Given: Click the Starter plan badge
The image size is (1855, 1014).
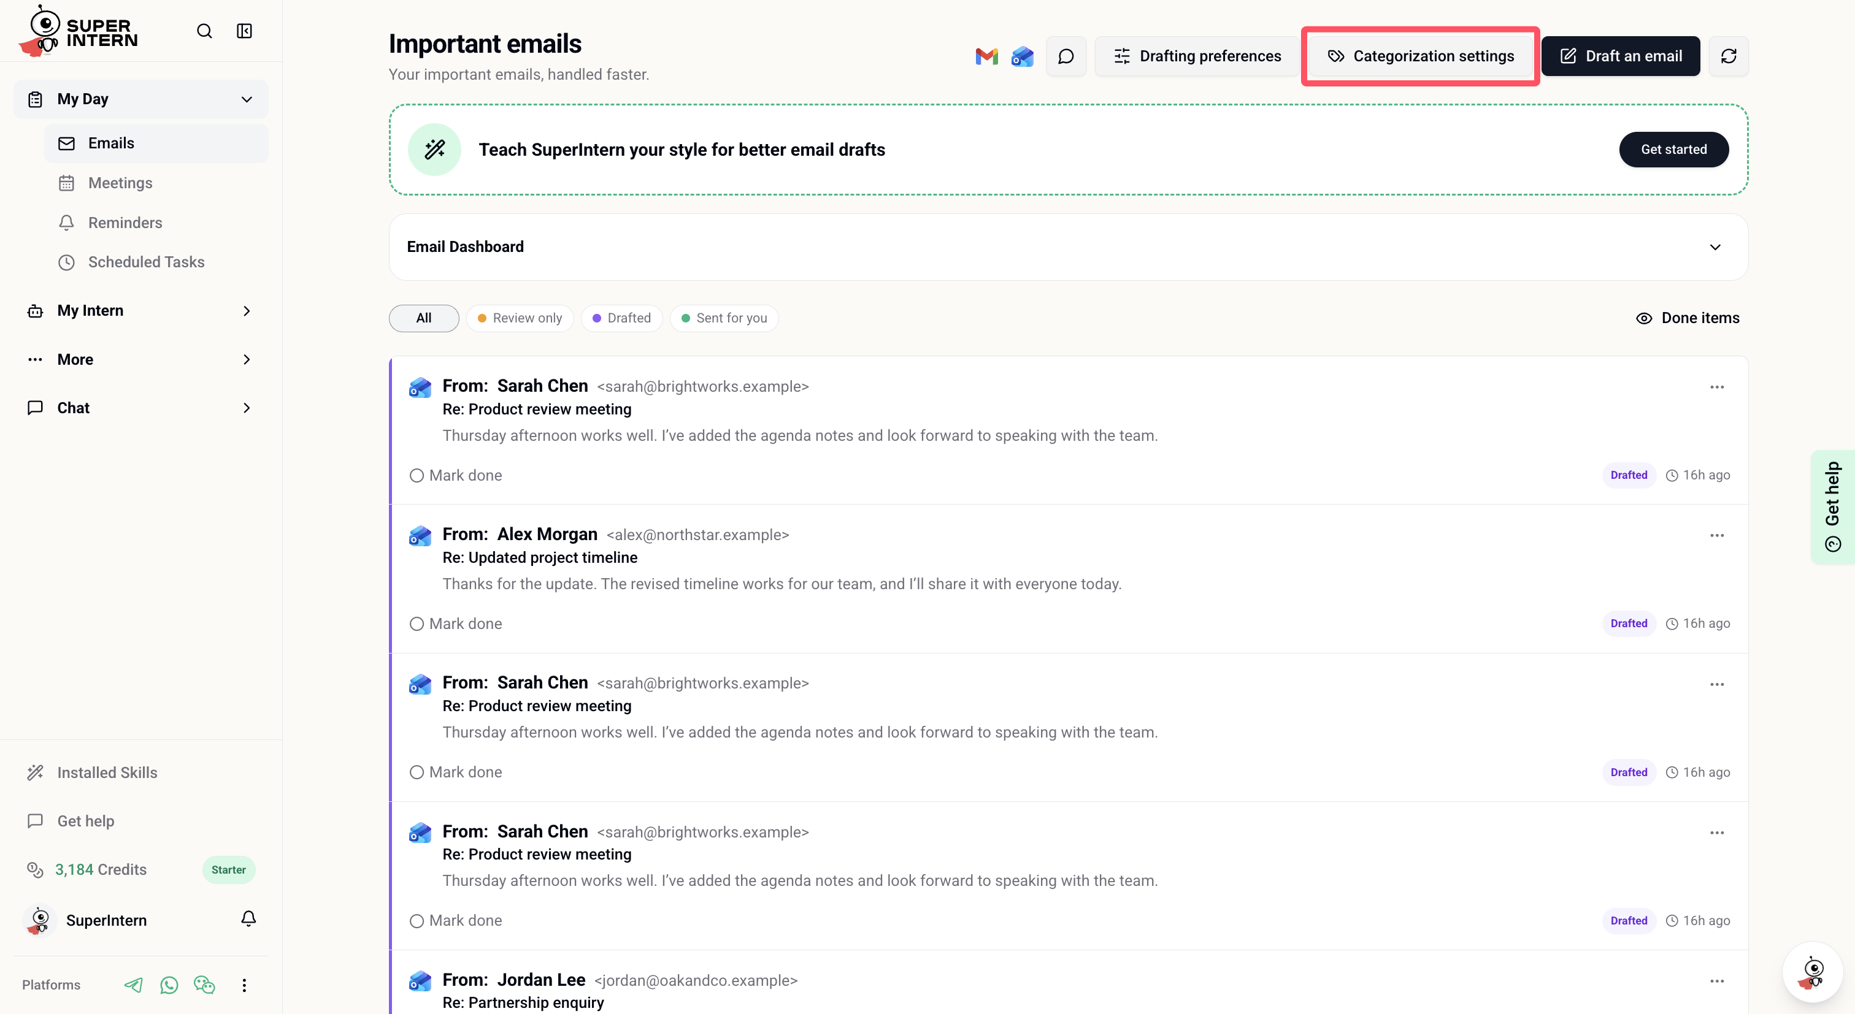Looking at the screenshot, I should pos(228,869).
